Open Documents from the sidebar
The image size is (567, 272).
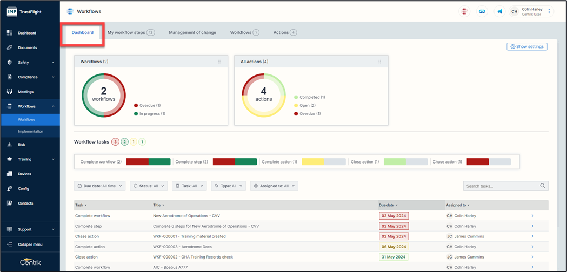point(28,47)
